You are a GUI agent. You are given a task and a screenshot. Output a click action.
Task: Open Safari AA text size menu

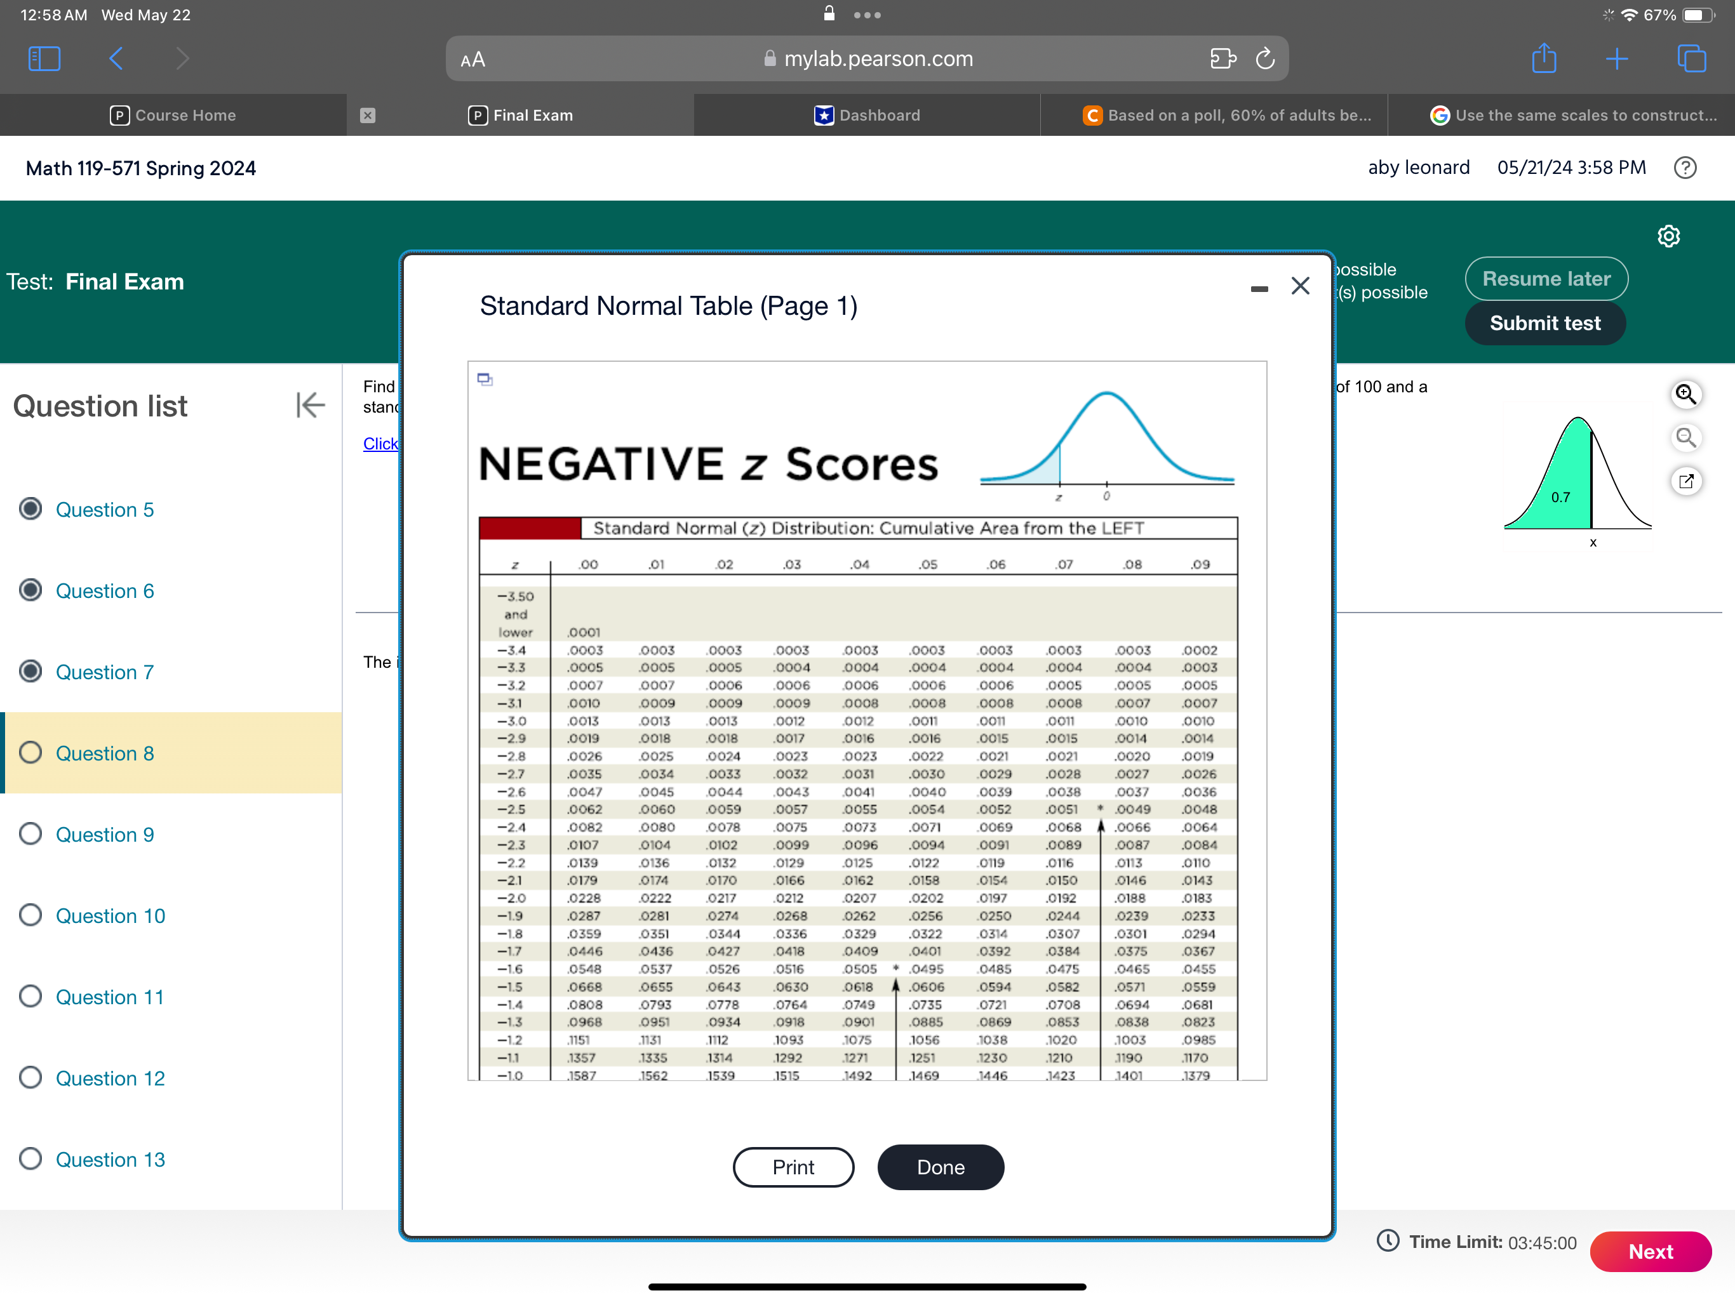point(473,60)
